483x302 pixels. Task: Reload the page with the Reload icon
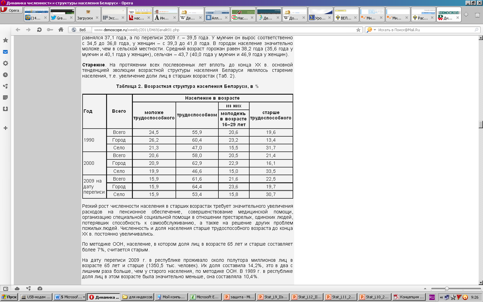point(39,30)
